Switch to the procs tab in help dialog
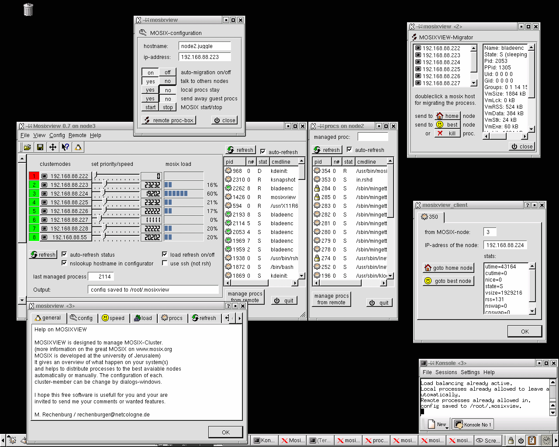Screen dimensions: 559x447 pos(172,318)
